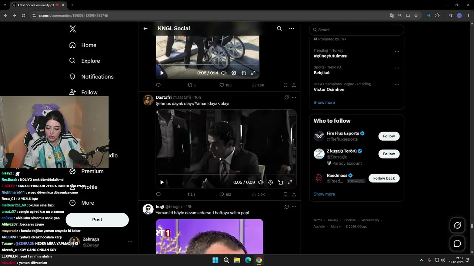Follow back Raedmoss
The image size is (474, 266).
pos(384,178)
